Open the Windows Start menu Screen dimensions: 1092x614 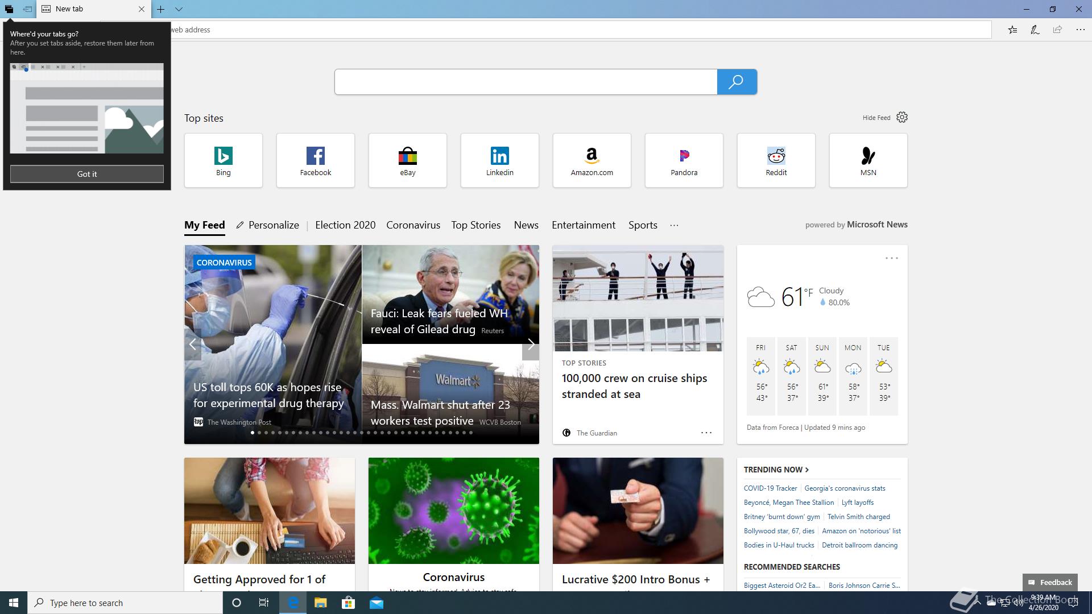[14, 603]
